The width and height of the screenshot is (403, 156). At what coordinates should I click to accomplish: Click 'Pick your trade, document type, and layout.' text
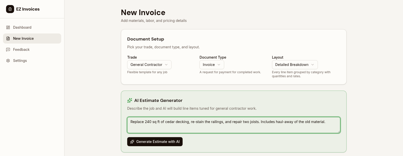pos(163,47)
